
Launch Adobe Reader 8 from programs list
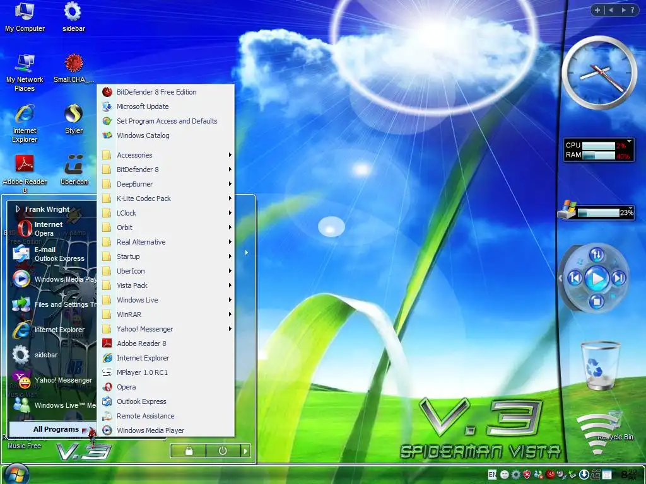167,343
